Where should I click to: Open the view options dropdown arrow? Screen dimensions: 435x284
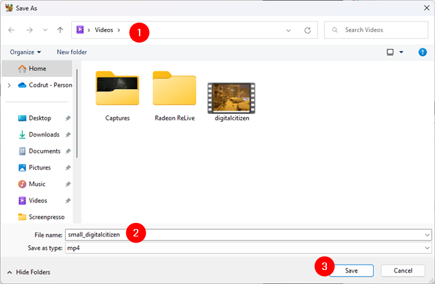[x=401, y=52]
